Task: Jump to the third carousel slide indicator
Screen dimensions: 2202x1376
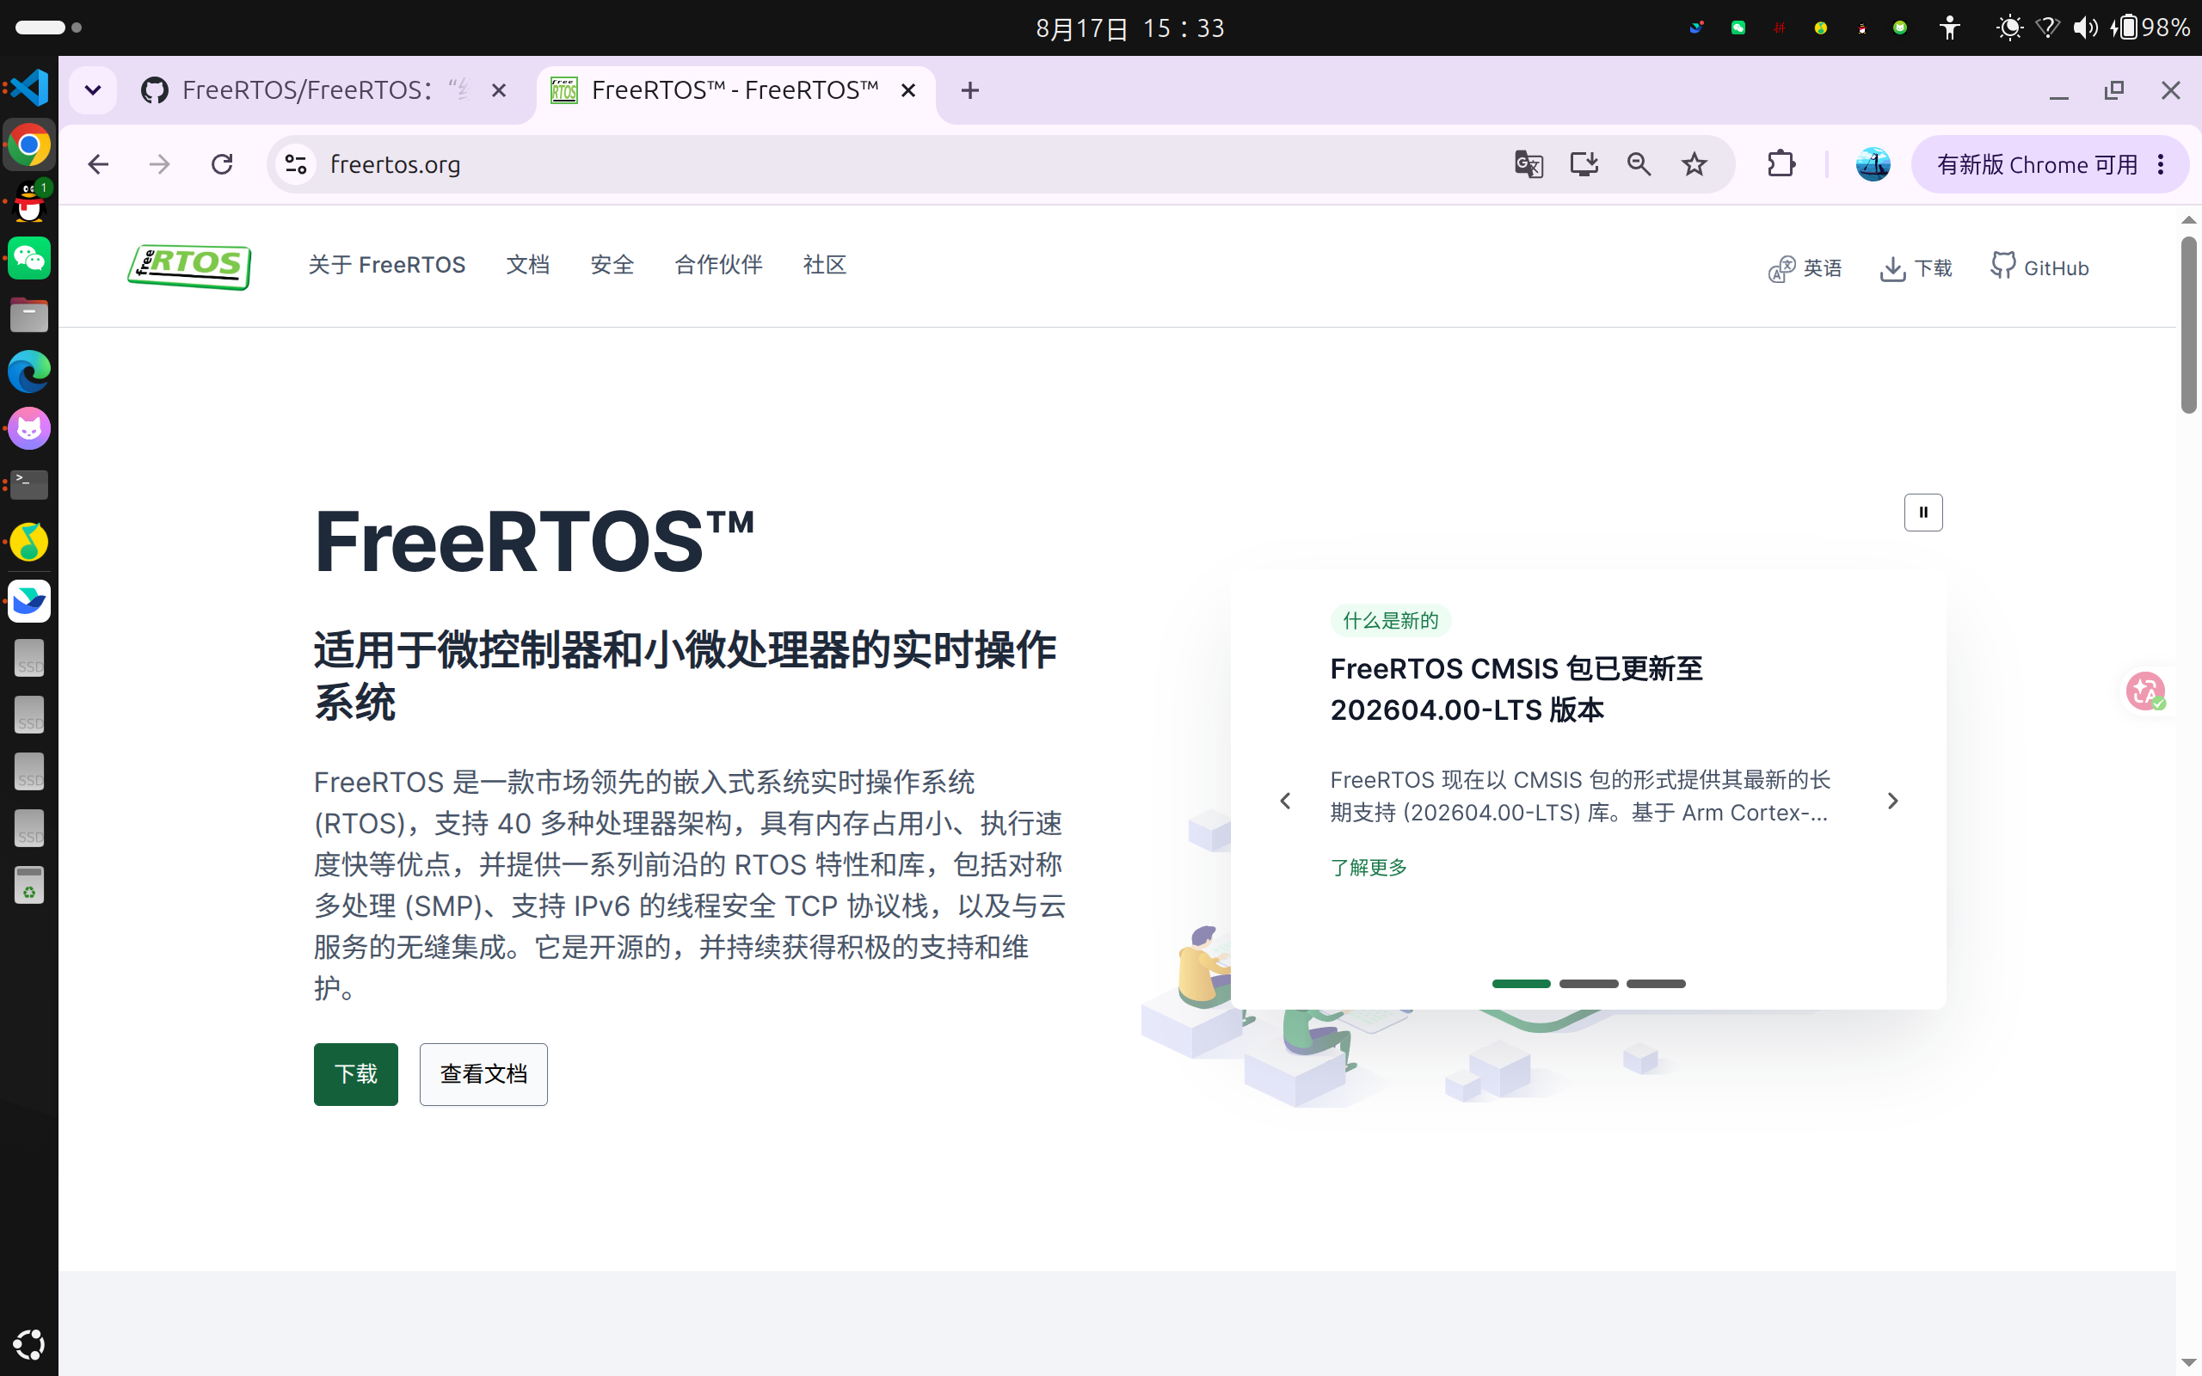Action: click(1656, 984)
